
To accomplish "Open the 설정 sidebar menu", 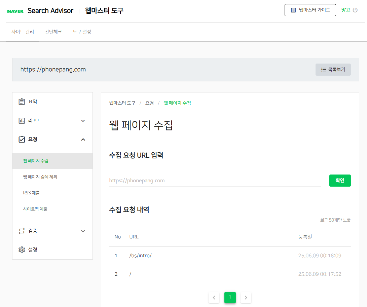I will pos(52,250).
